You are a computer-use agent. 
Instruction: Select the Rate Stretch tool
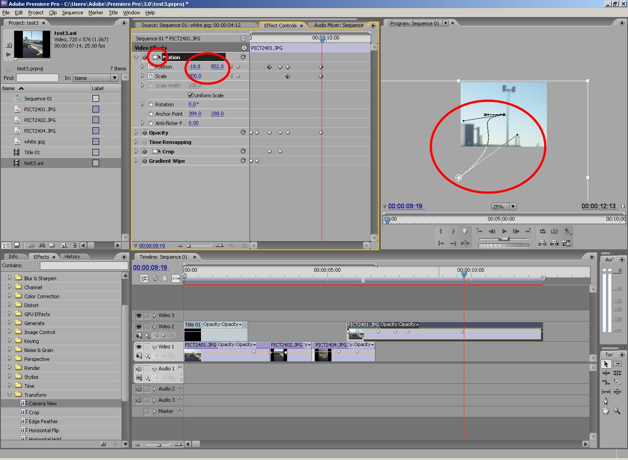coord(606,382)
